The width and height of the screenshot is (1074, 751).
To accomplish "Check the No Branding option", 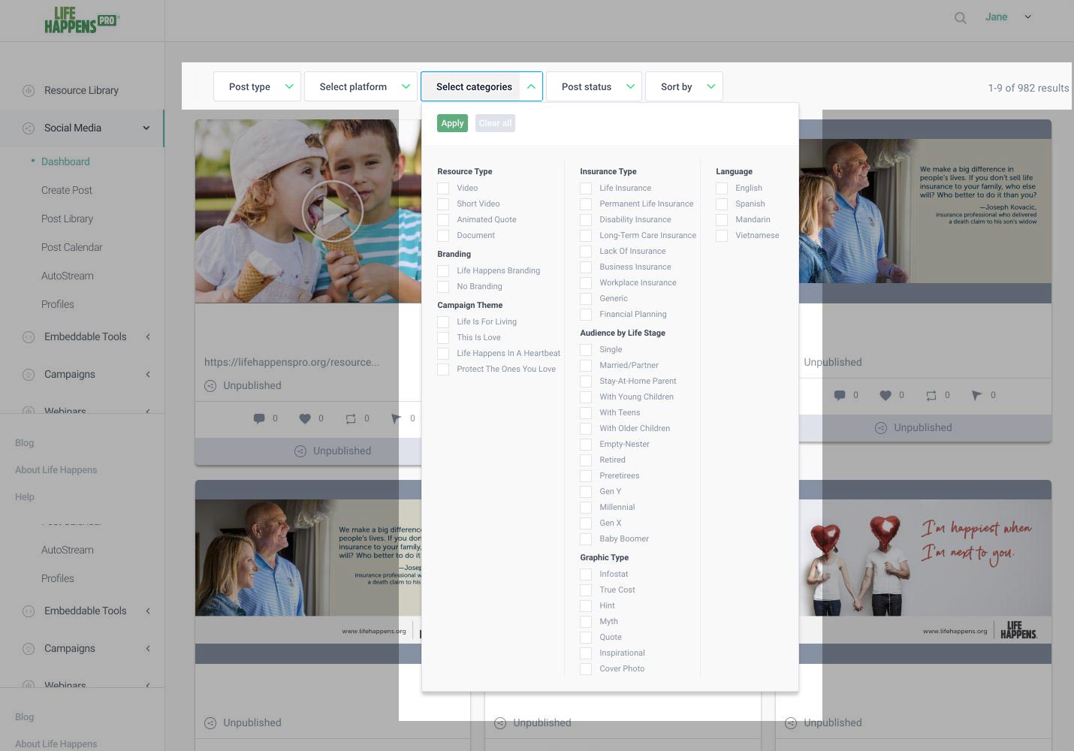I will tap(443, 287).
